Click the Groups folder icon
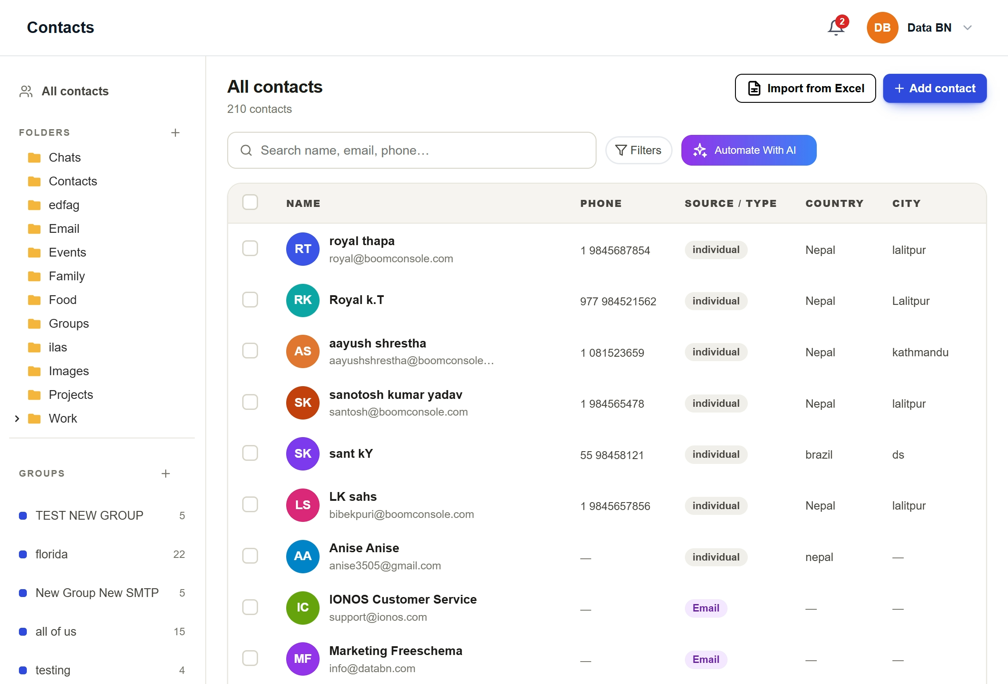1008x684 pixels. point(34,324)
